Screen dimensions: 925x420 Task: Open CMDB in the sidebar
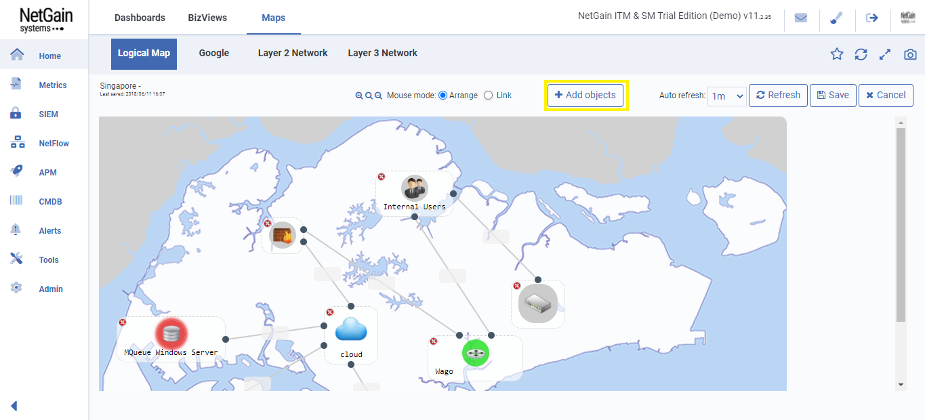[x=44, y=201]
